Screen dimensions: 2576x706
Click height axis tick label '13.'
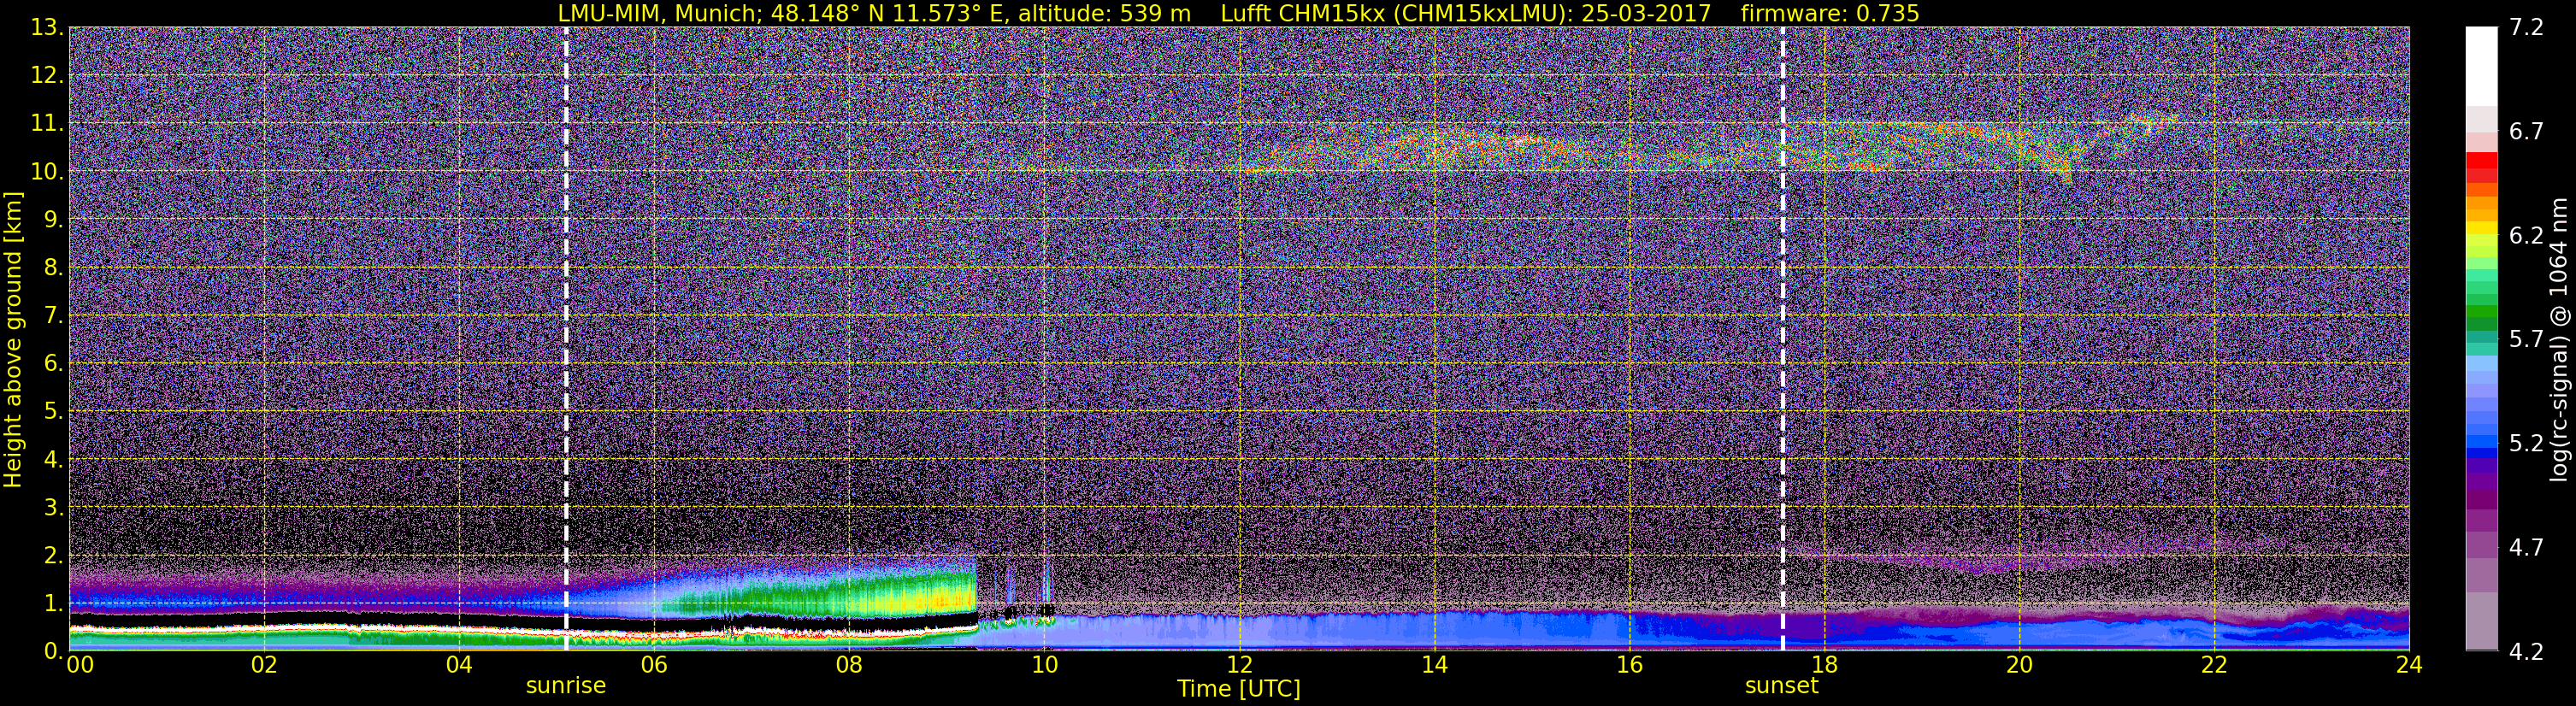[47, 28]
